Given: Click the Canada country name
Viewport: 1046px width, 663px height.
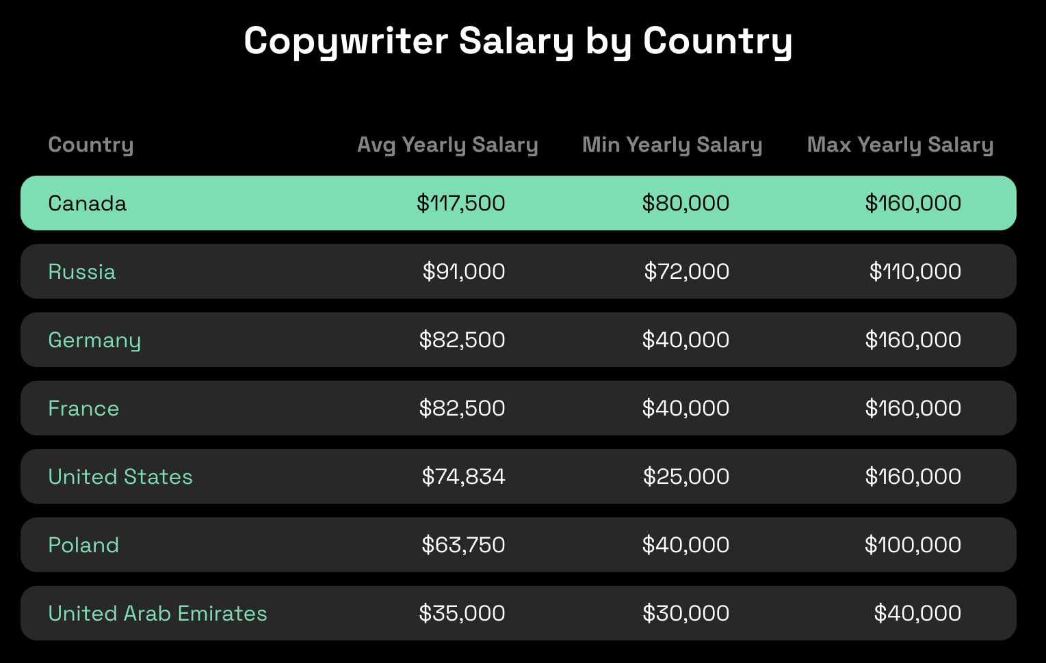Looking at the screenshot, I should (x=88, y=204).
